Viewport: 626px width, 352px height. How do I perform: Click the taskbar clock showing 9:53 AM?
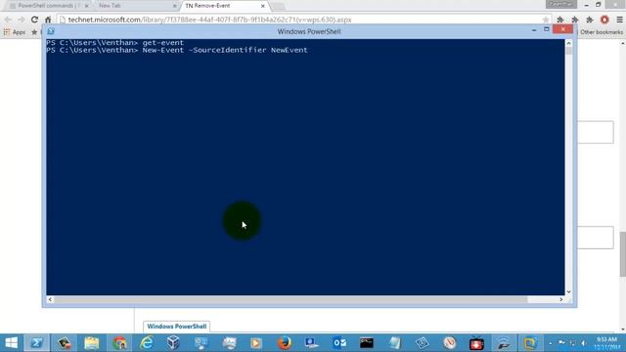pyautogui.click(x=607, y=343)
